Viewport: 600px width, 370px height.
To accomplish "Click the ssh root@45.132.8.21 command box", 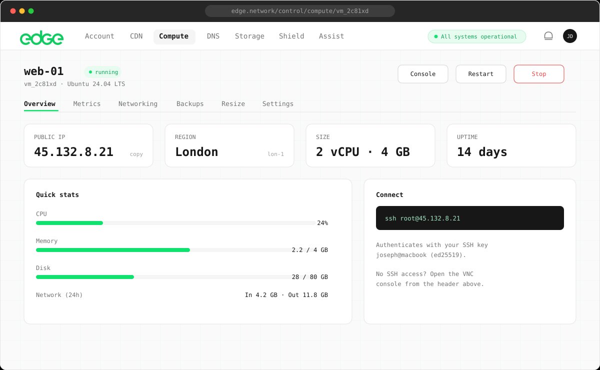I will [x=470, y=218].
